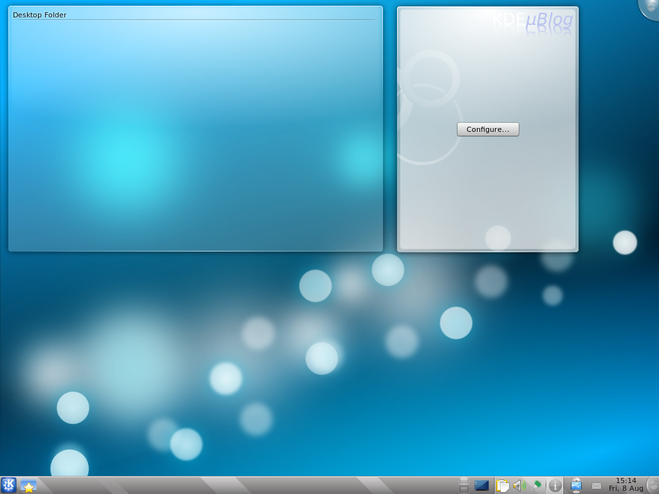Click the digital clock showing 15:14
This screenshot has width=659, height=494.
(626, 480)
